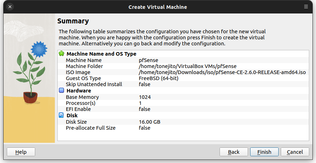Click the processor count value 1

140,103
